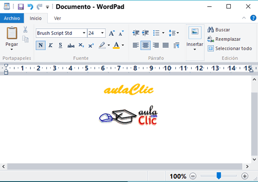The width and height of the screenshot is (258, 182).
Task: Click the zoom slider handle
Action: point(219,176)
